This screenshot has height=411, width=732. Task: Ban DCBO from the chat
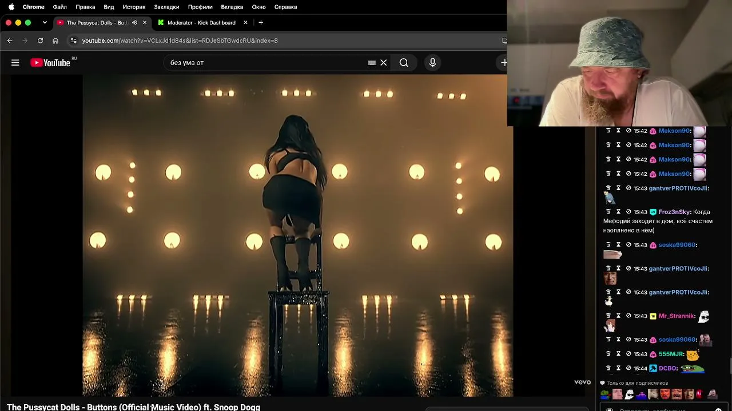628,368
